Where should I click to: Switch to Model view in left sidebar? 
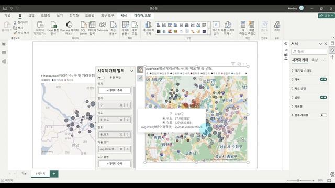coord(4,62)
